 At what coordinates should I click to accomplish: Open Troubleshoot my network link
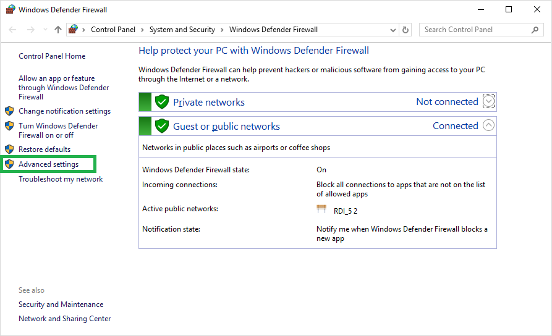[x=61, y=179]
